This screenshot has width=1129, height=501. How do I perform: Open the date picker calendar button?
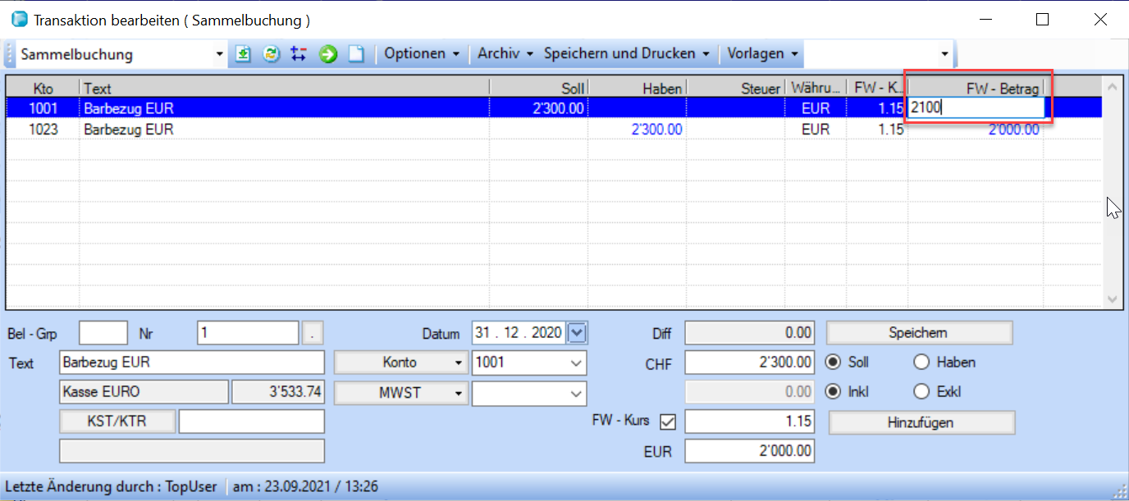click(578, 333)
